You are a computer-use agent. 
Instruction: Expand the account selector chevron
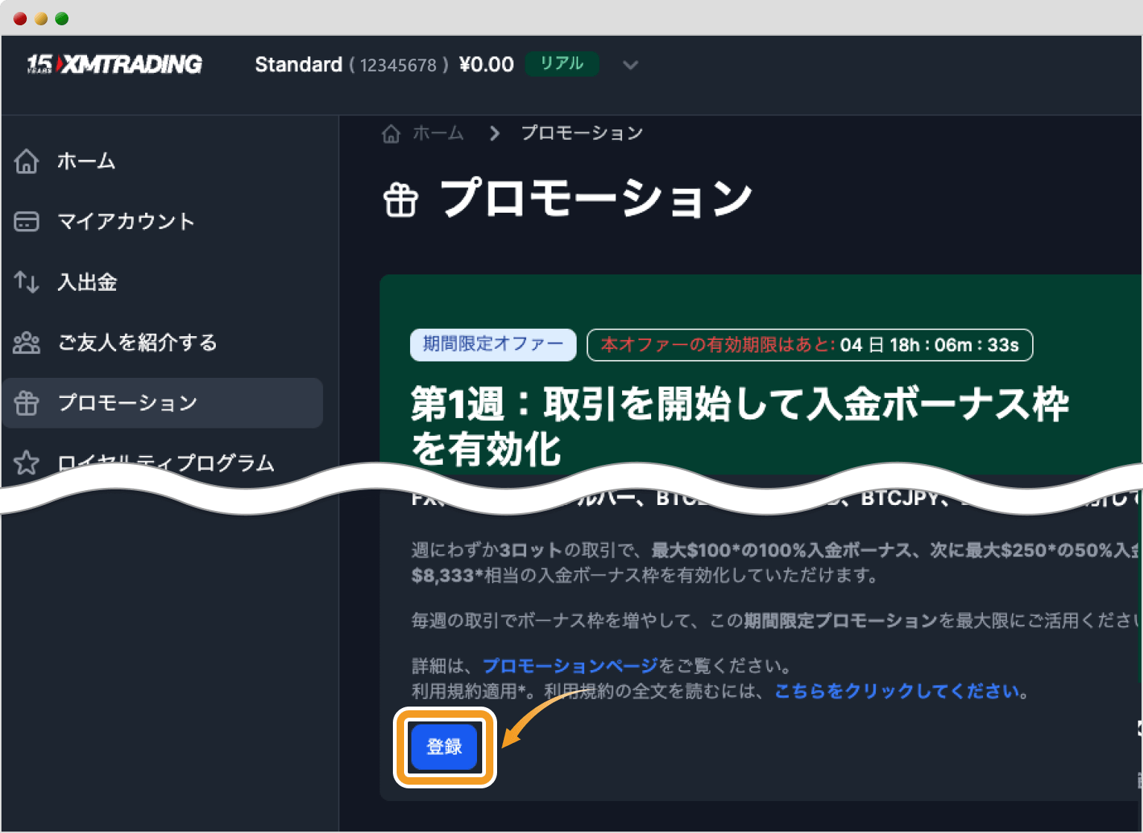[630, 65]
